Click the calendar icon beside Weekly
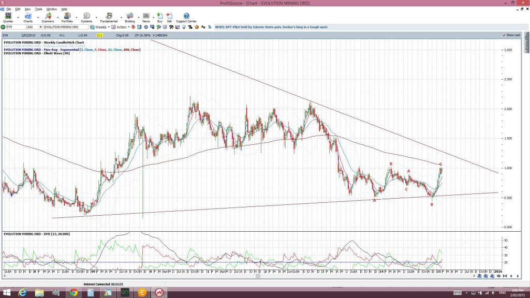The image size is (530, 298). pyautogui.click(x=92, y=27)
